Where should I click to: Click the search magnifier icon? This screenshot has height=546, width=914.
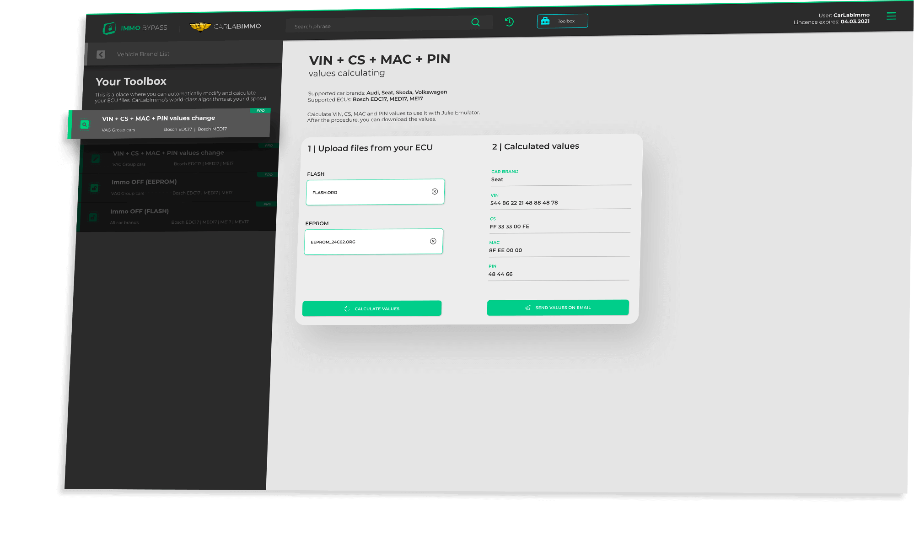click(476, 22)
